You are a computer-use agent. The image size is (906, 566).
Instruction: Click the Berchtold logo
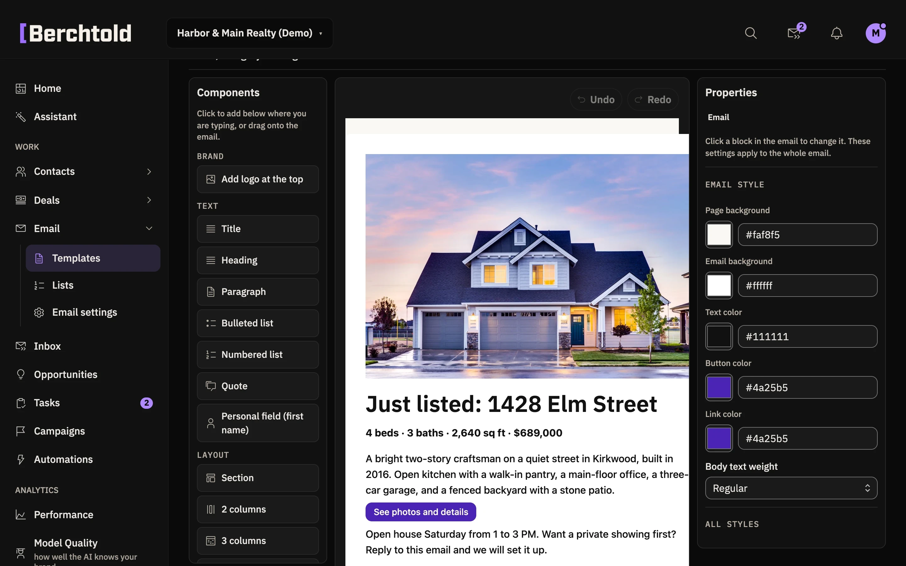(75, 33)
